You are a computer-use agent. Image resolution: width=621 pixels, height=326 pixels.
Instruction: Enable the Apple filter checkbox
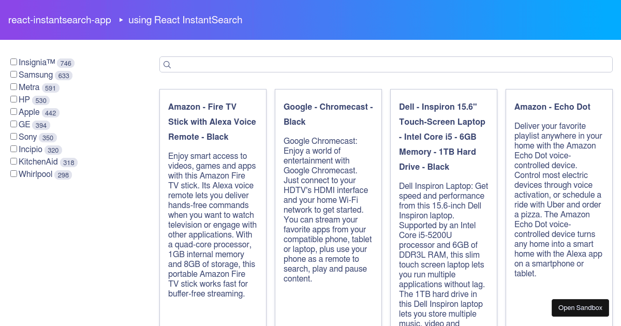click(x=13, y=111)
